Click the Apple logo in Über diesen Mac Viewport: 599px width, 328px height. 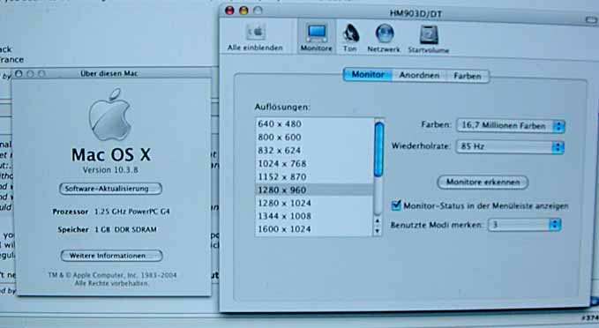(110, 115)
